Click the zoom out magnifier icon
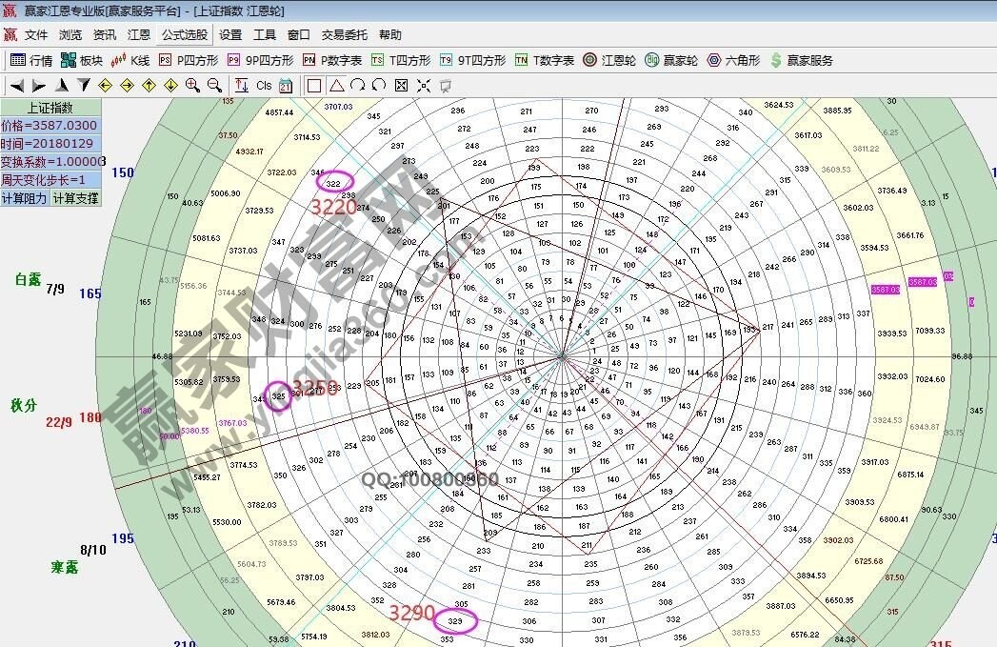Screen dimensions: 997x647 [214, 85]
